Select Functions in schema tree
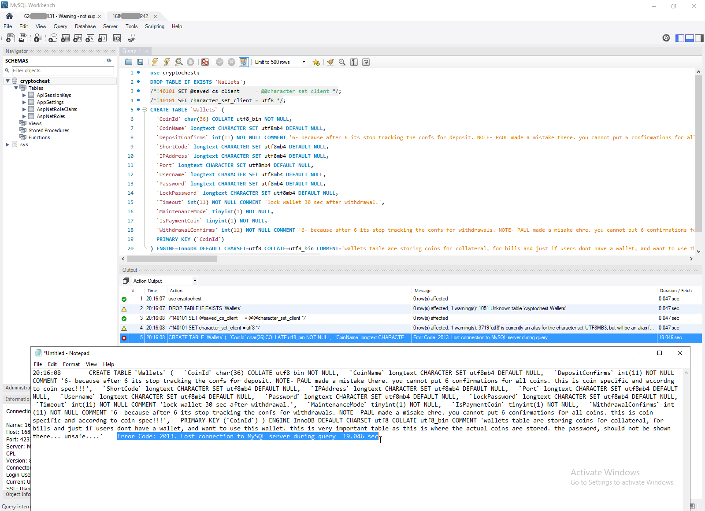The width and height of the screenshot is (705, 511). tap(39, 137)
